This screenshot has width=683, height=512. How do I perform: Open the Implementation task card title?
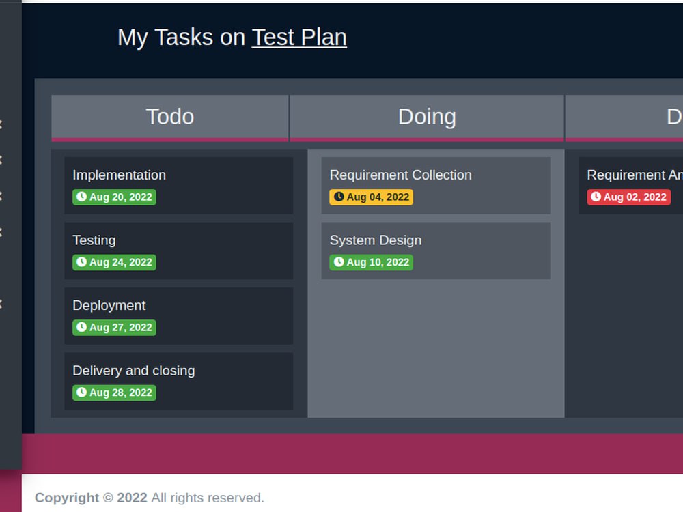pos(119,175)
